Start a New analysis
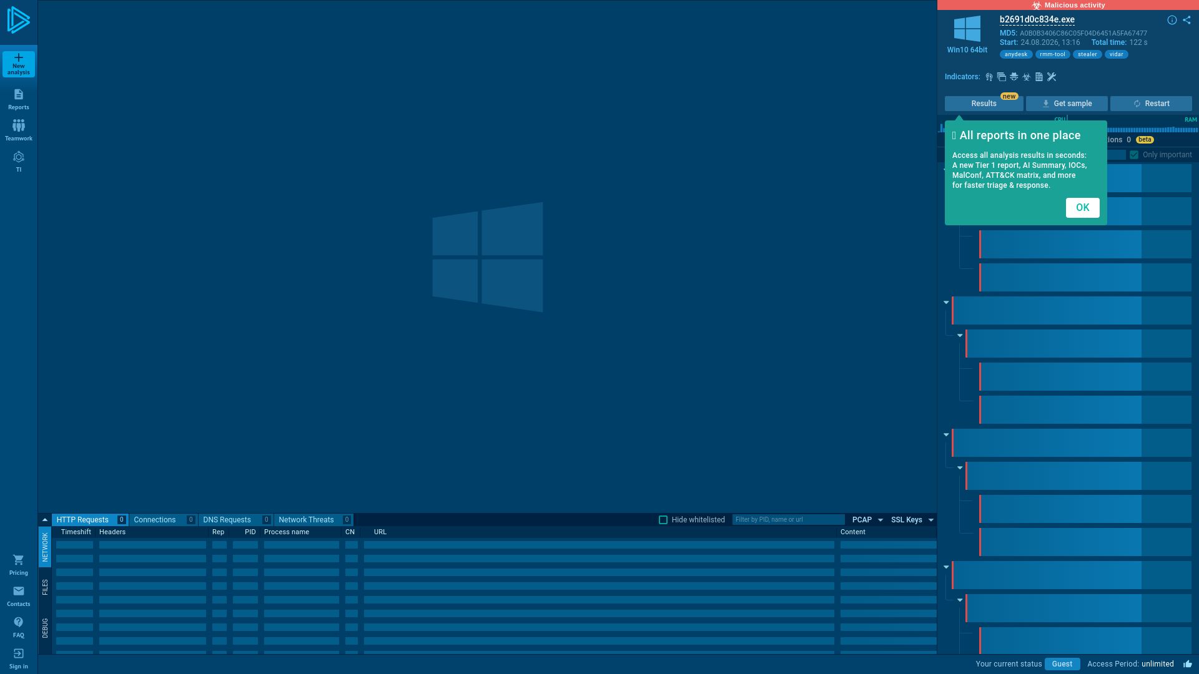Screen dimensions: 1199x674 pos(19,64)
